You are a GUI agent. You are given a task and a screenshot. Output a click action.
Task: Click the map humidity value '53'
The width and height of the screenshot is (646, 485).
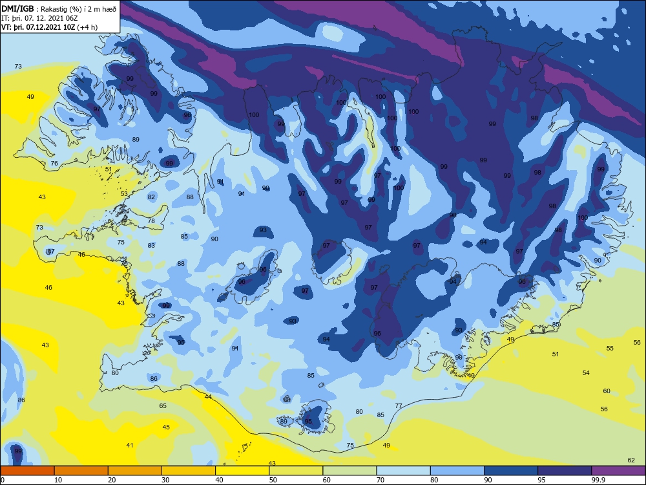pyautogui.click(x=124, y=193)
